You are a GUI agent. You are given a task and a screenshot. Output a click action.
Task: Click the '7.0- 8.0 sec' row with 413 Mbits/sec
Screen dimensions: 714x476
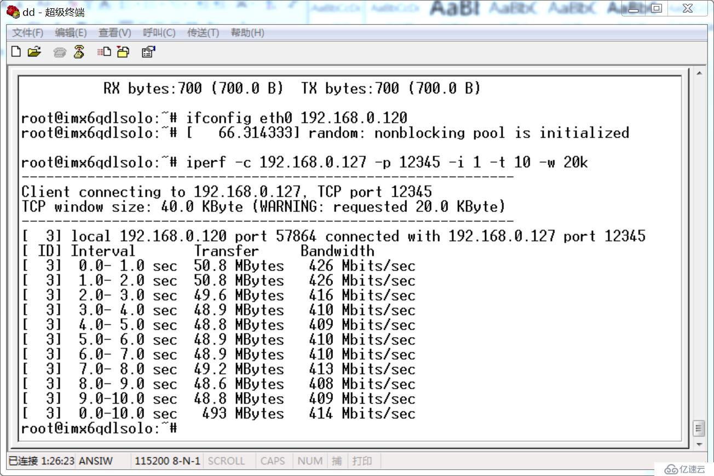[x=218, y=369]
